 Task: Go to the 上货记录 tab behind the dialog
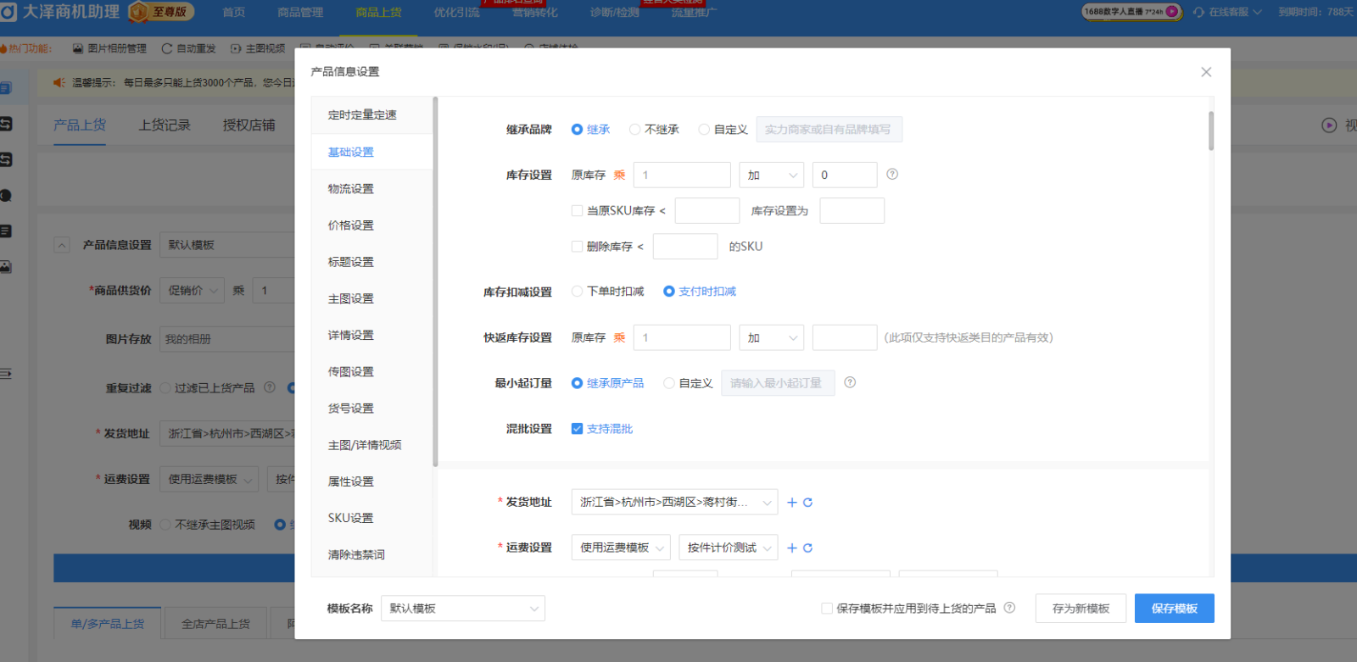pos(165,125)
